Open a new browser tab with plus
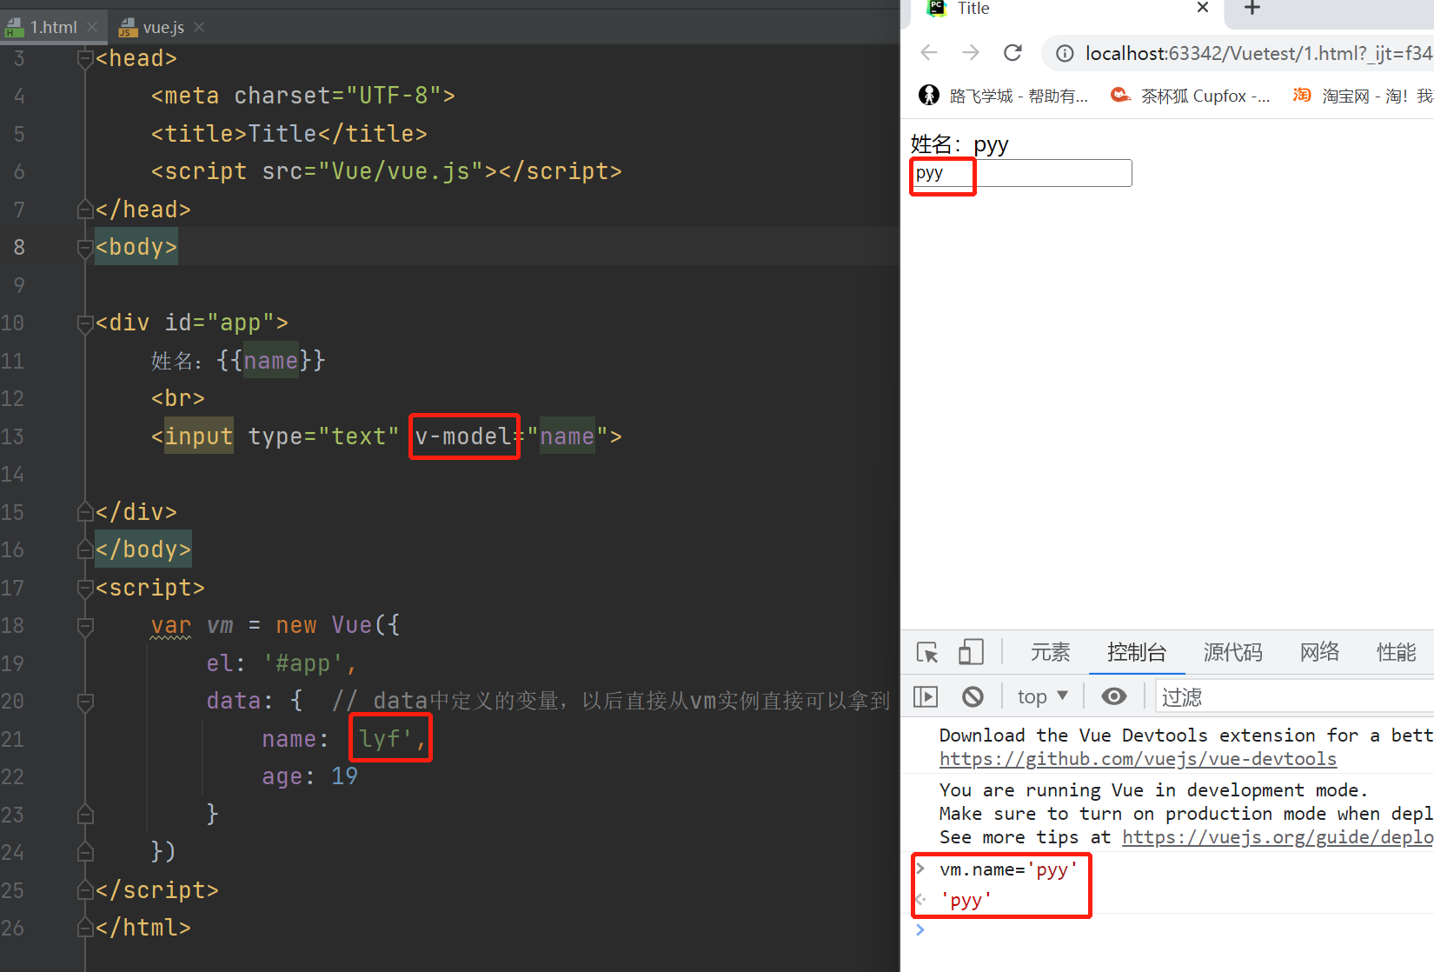The height and width of the screenshot is (972, 1434). click(x=1252, y=9)
